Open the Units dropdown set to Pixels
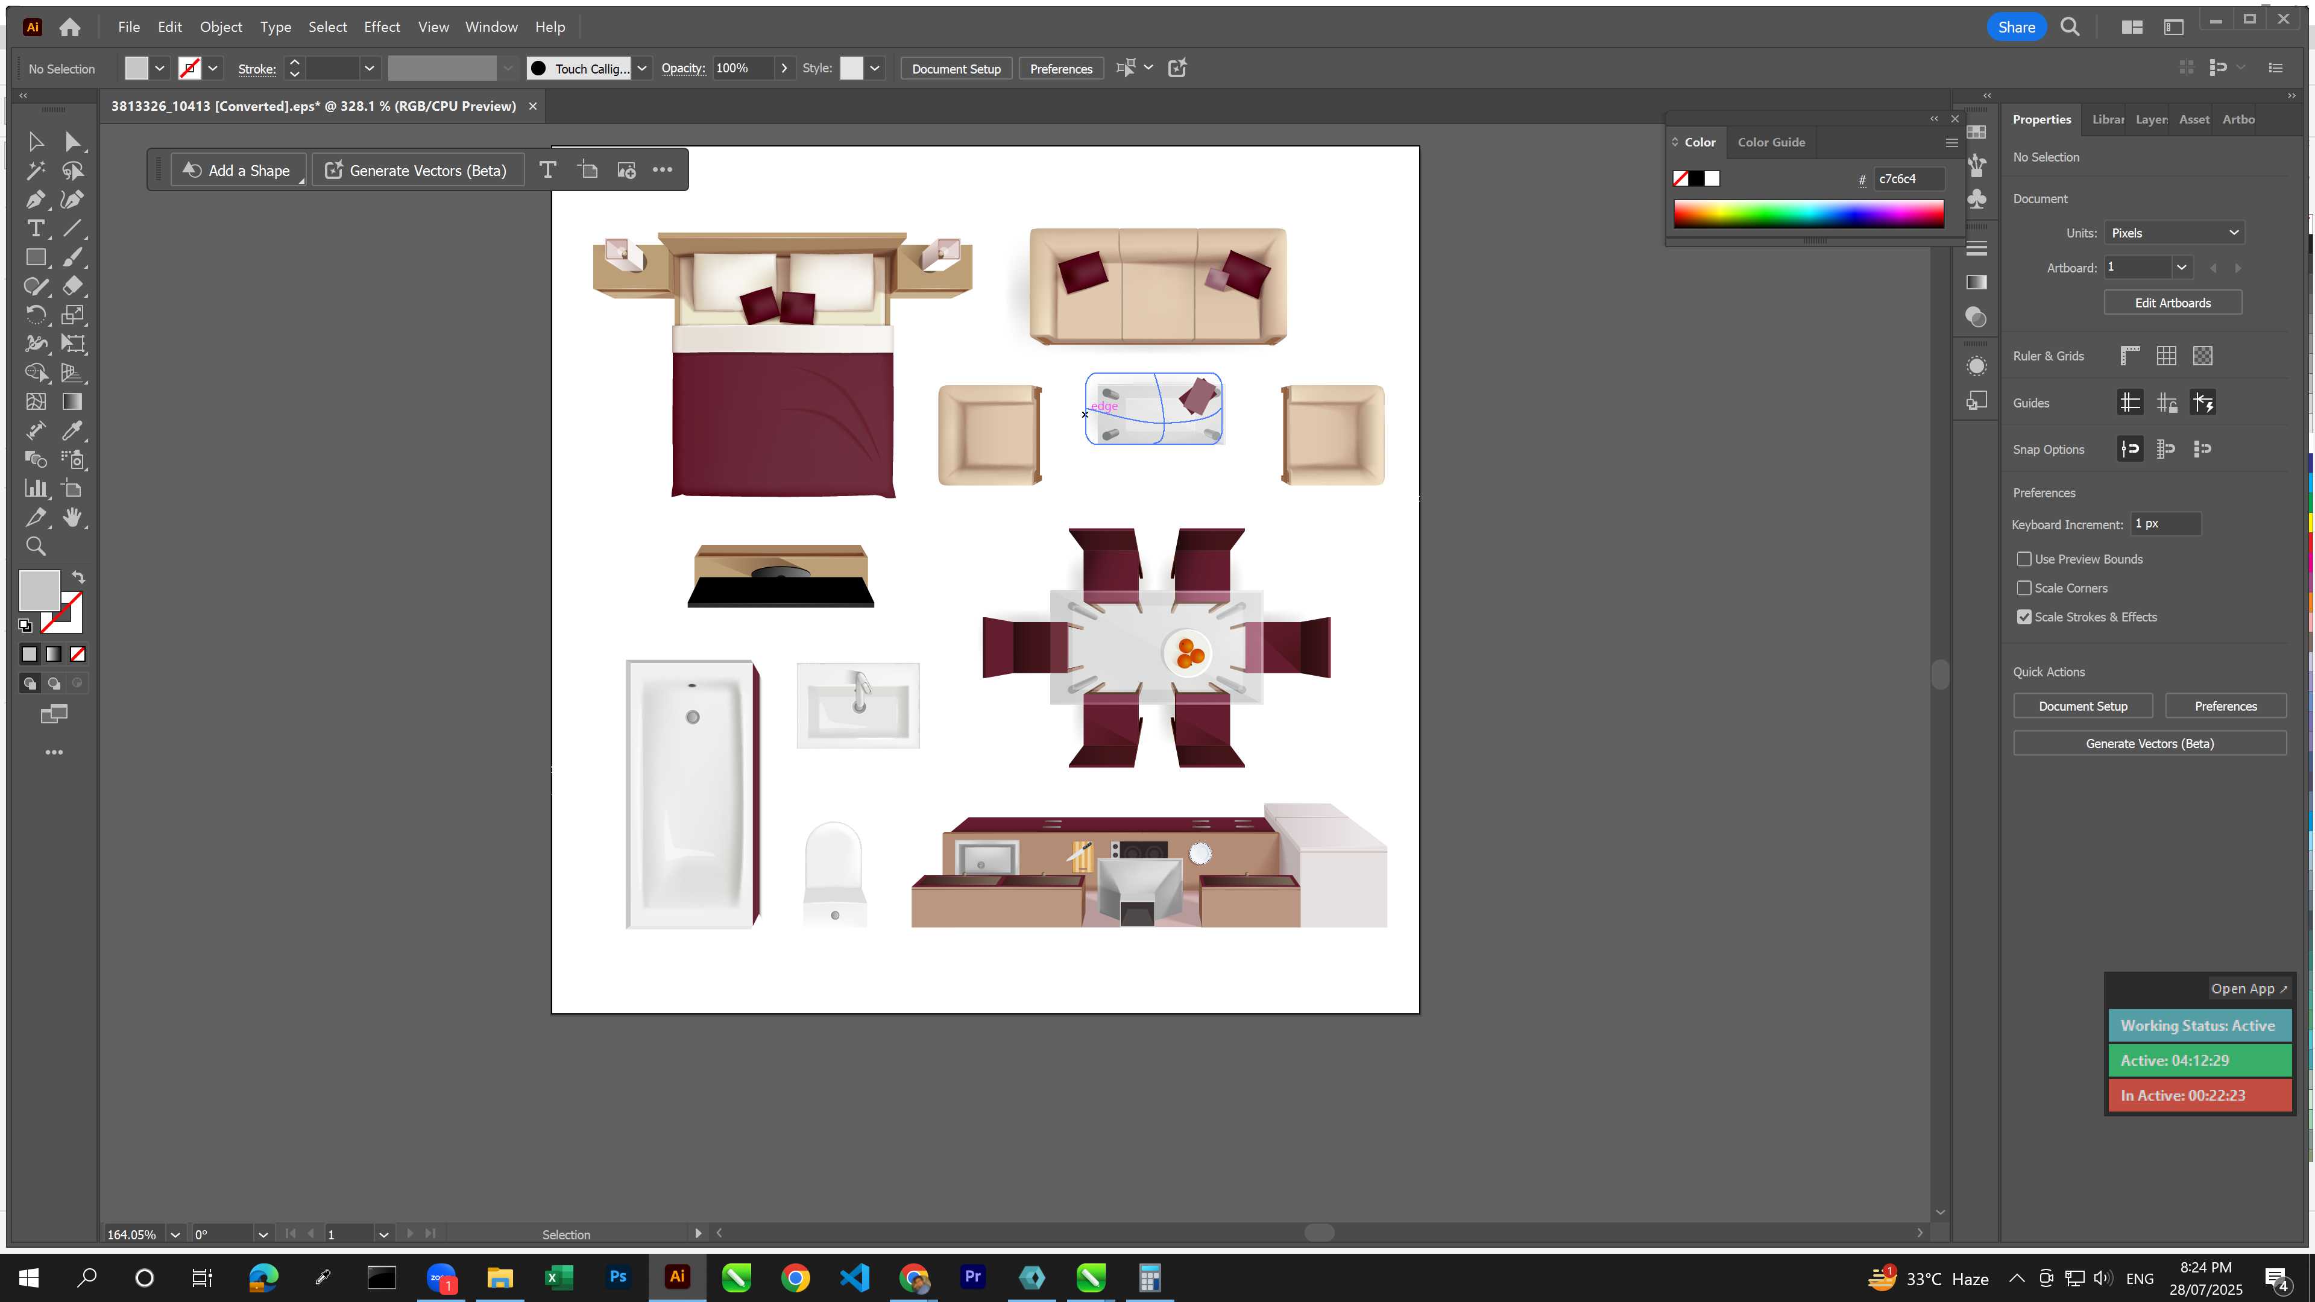 2174,233
